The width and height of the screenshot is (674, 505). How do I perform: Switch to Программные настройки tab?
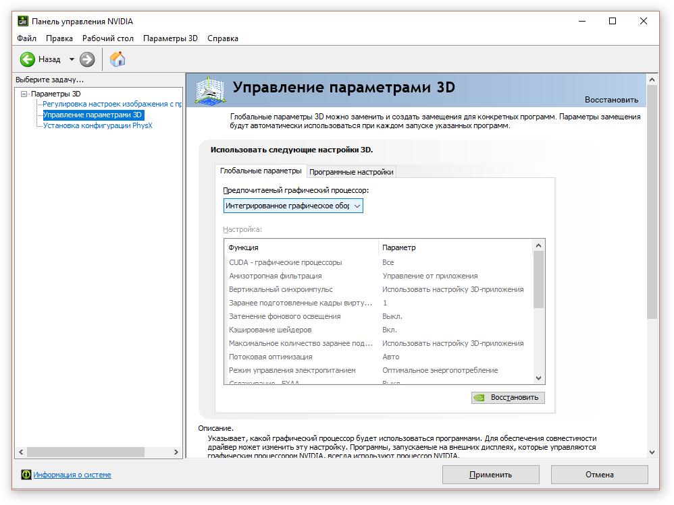(351, 172)
